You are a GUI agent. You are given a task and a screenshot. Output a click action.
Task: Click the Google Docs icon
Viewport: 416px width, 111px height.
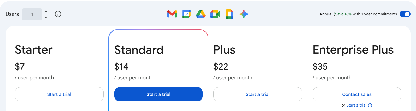point(230,14)
